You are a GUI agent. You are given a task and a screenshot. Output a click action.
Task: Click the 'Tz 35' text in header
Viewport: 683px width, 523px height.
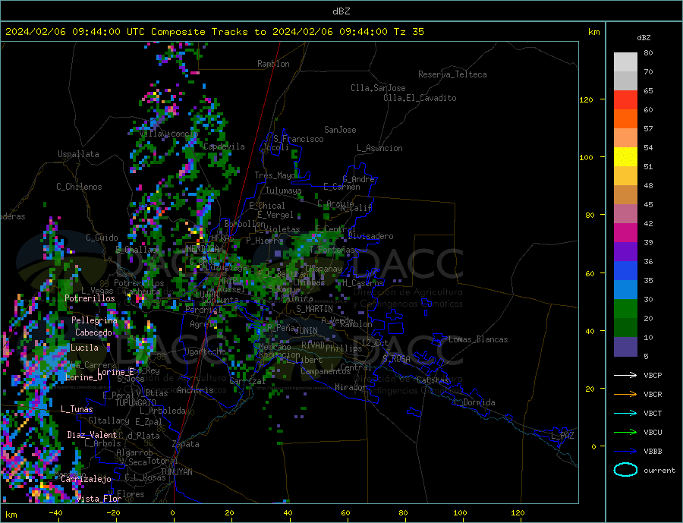click(408, 32)
